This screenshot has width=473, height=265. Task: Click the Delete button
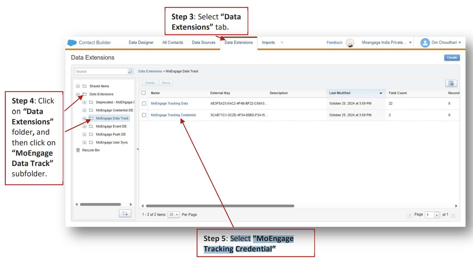(x=150, y=83)
